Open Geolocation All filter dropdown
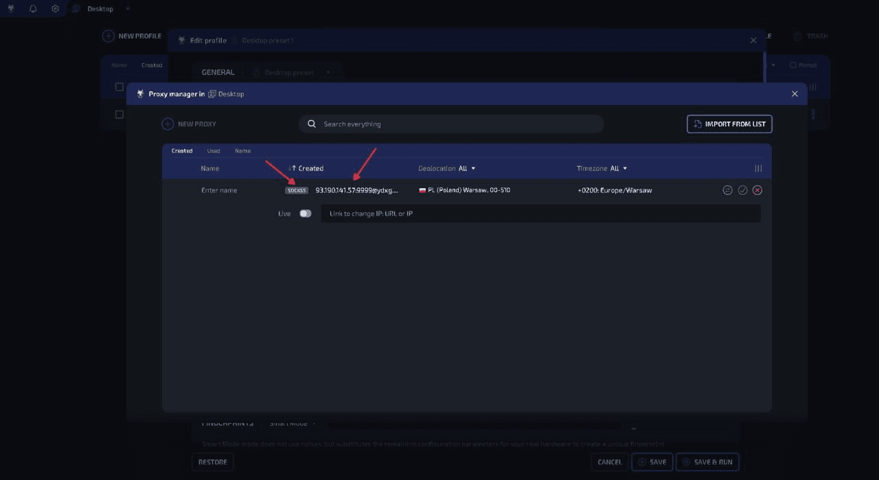The image size is (879, 480). (446, 168)
